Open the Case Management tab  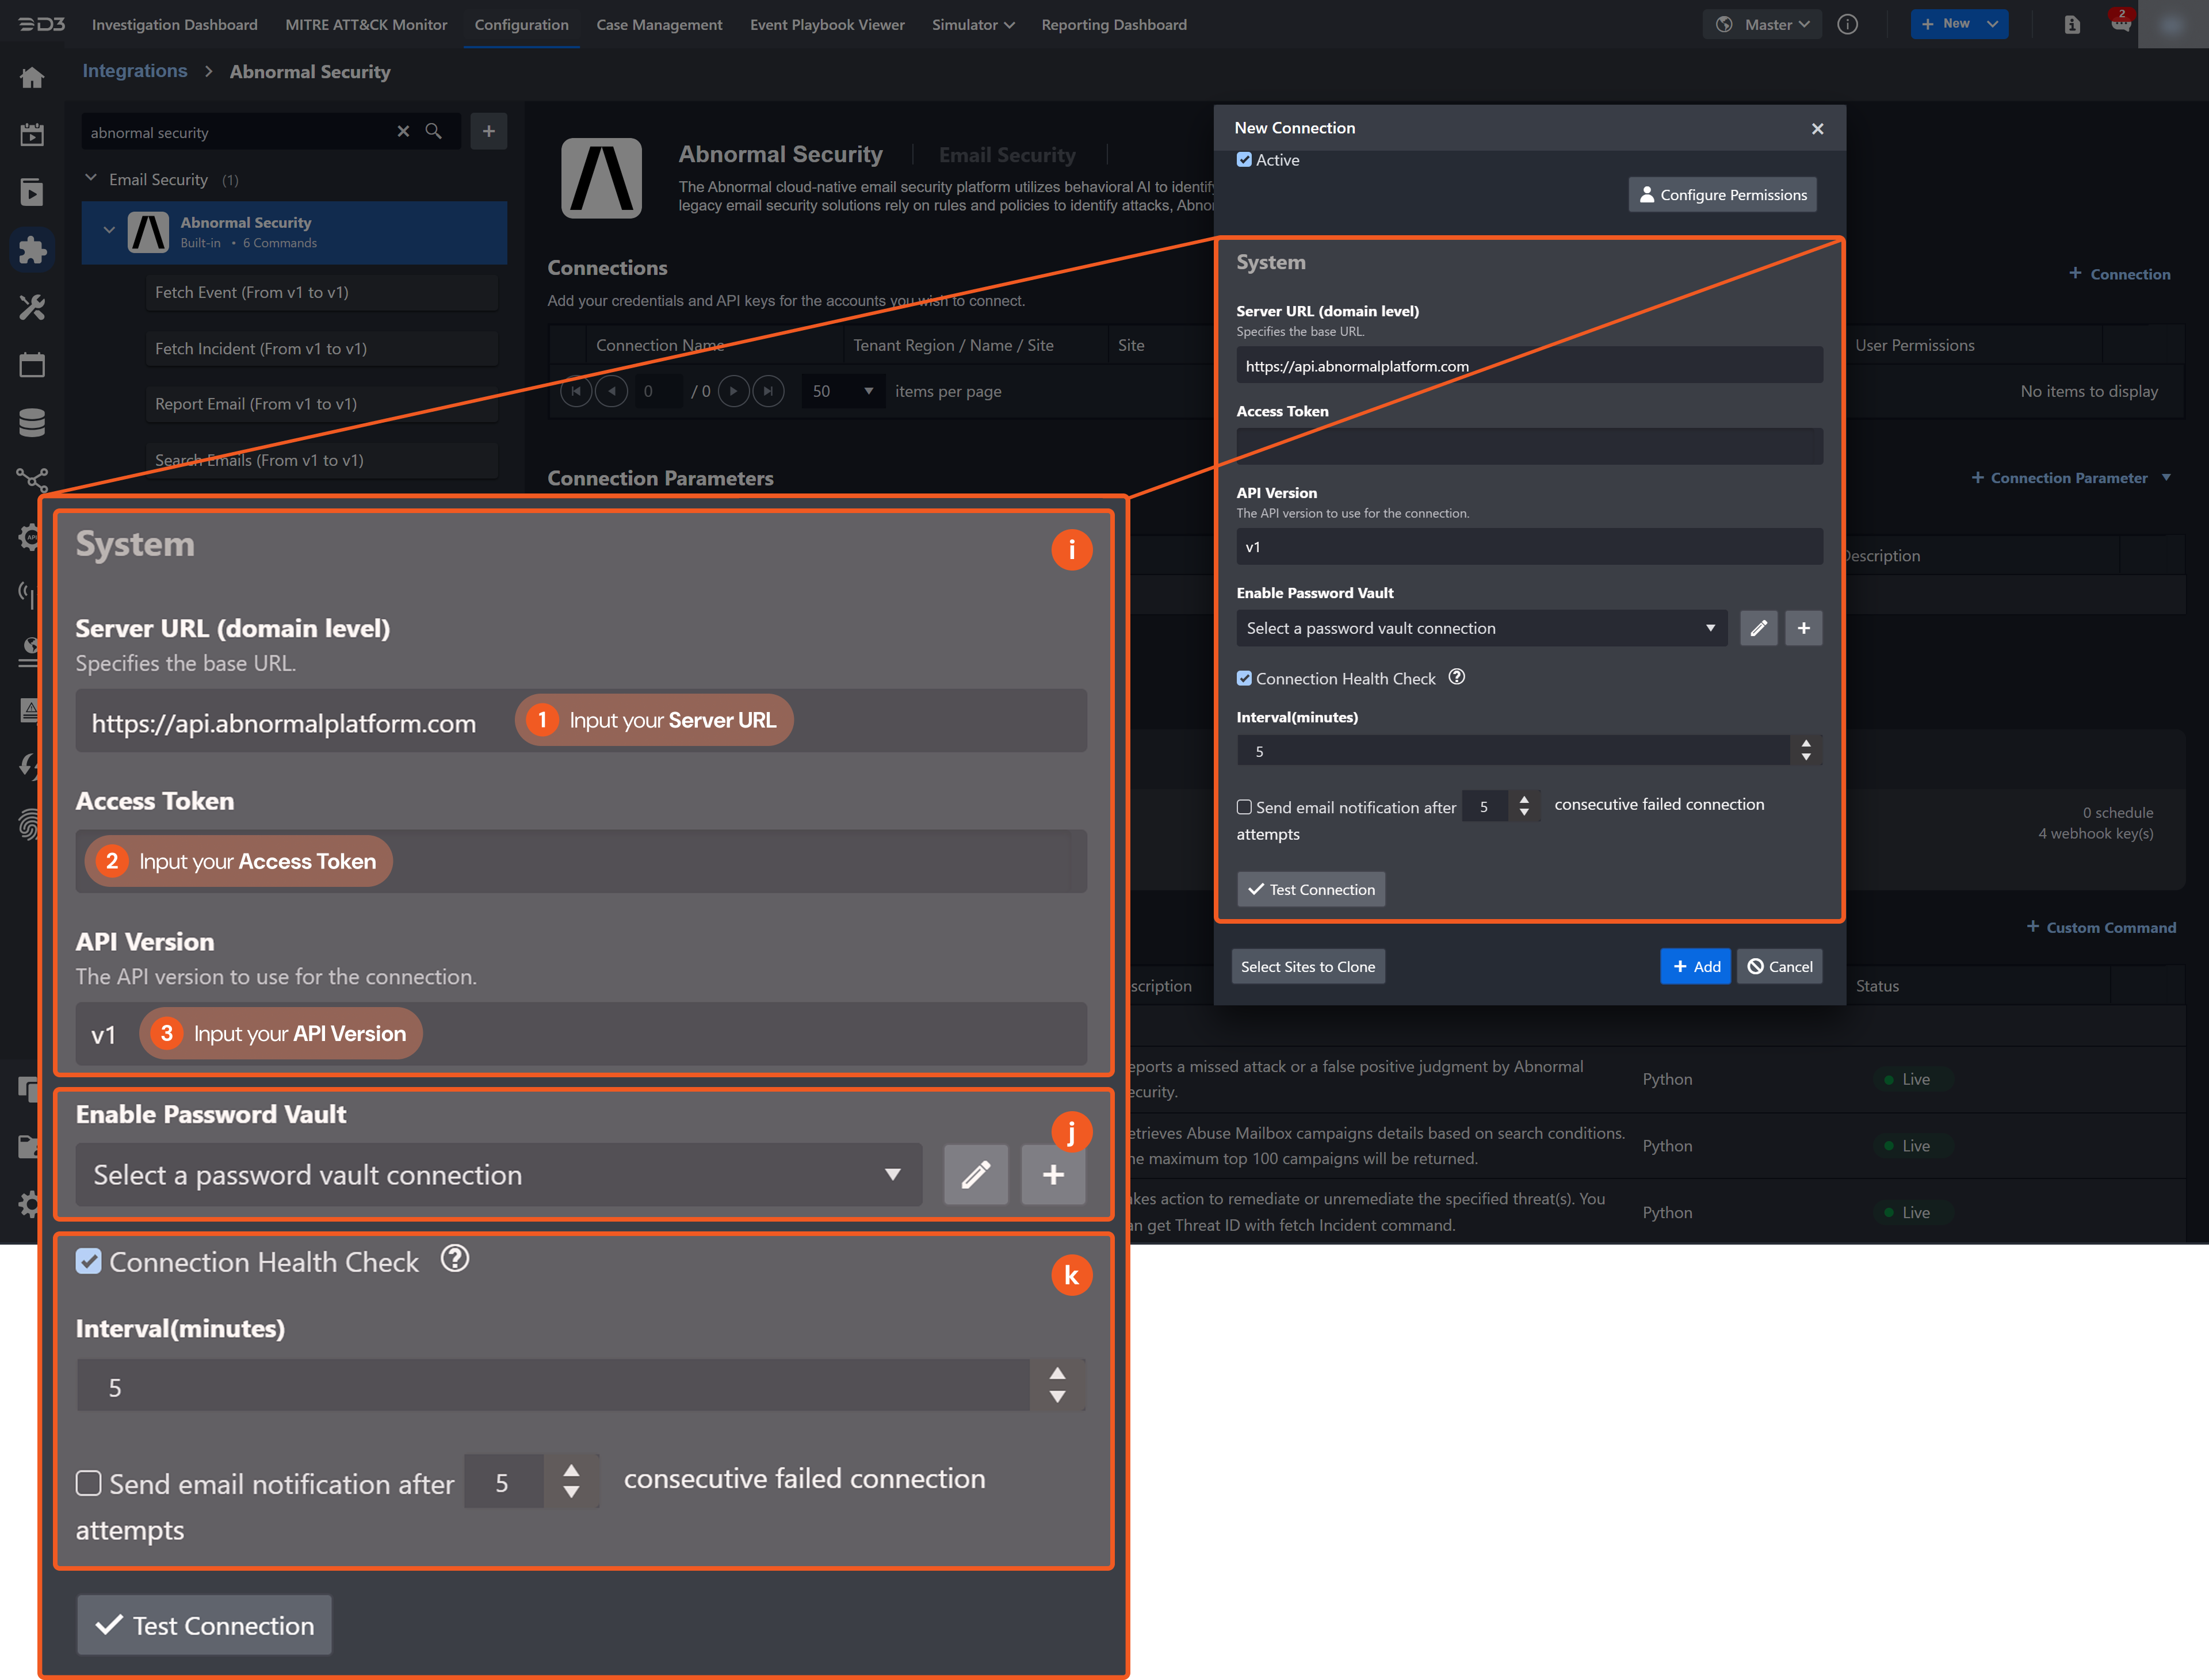(659, 24)
